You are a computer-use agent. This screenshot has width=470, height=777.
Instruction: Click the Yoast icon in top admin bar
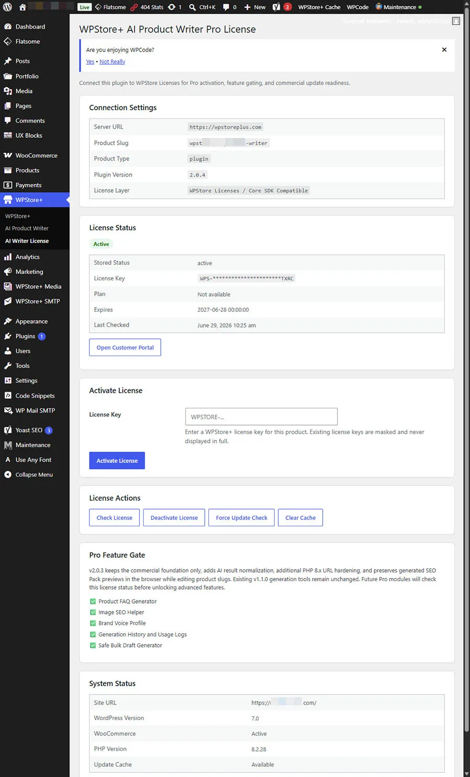(x=276, y=7)
